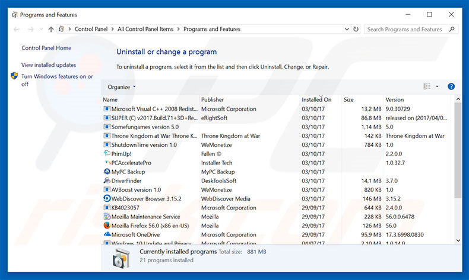Click scrollbar down arrow in program list

[458, 240]
